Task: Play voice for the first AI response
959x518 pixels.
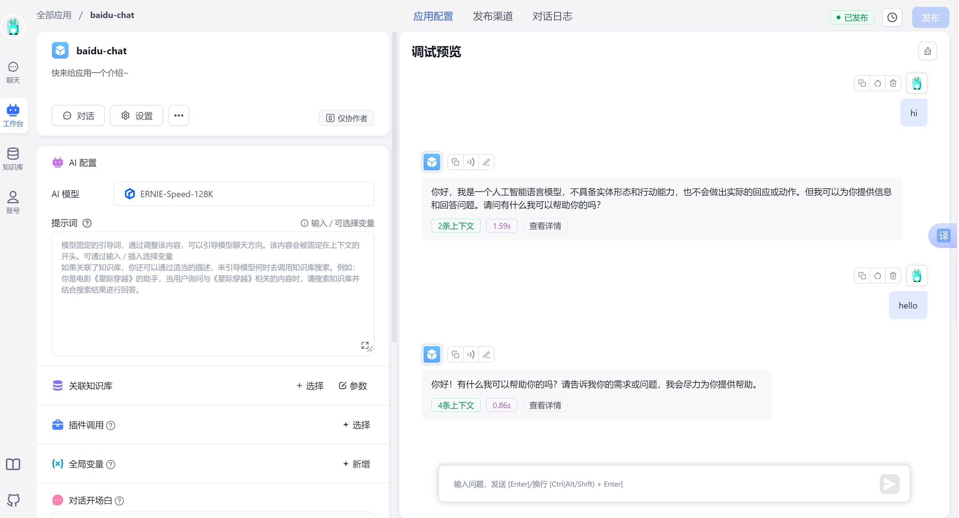Action: click(x=471, y=162)
